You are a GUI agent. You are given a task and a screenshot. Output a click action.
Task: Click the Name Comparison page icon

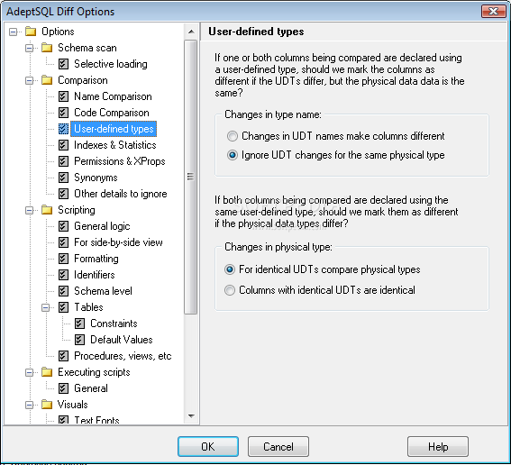point(63,96)
